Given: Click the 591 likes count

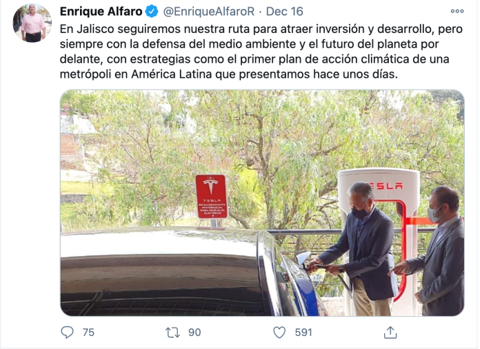Looking at the screenshot, I should coord(303,332).
